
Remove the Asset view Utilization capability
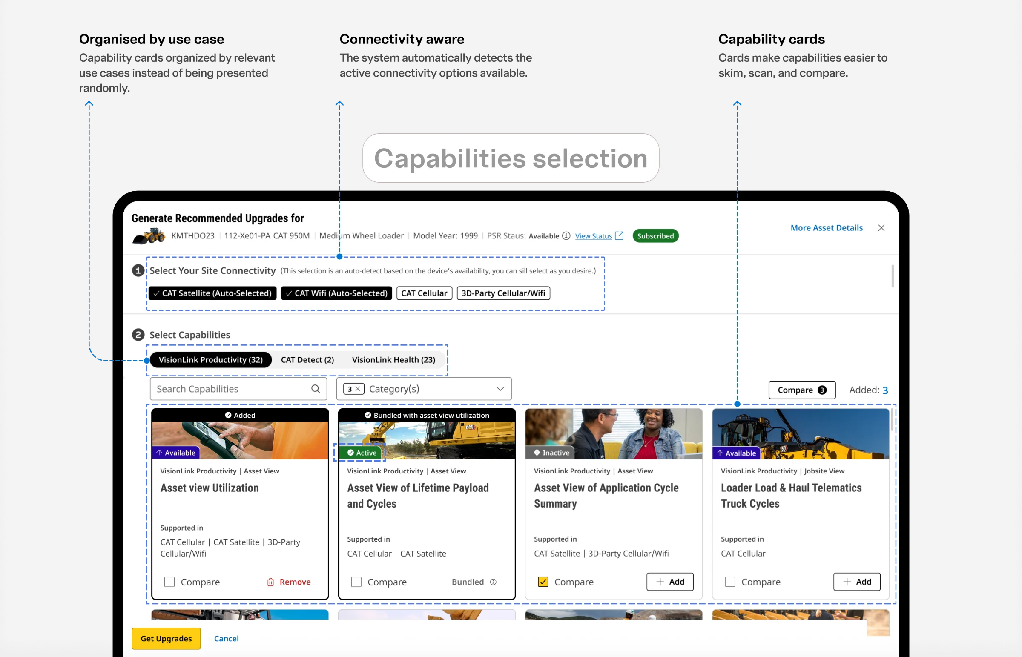(289, 582)
